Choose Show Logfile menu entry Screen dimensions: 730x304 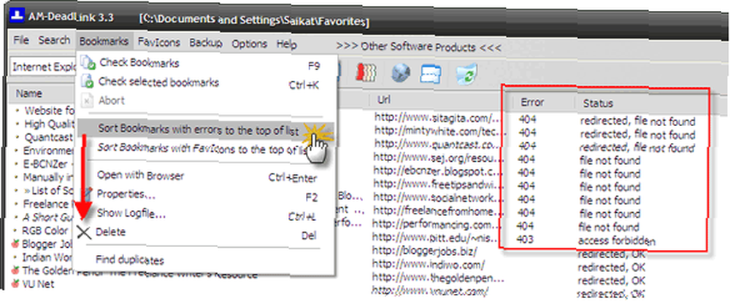131,214
